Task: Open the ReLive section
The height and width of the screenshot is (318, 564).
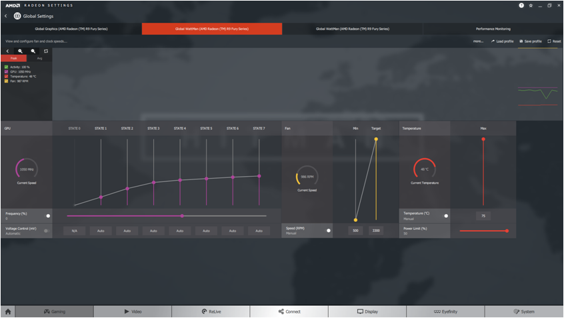Action: 211,311
